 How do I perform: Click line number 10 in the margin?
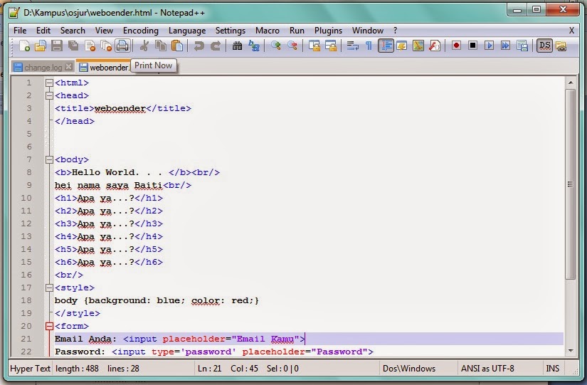pos(26,198)
